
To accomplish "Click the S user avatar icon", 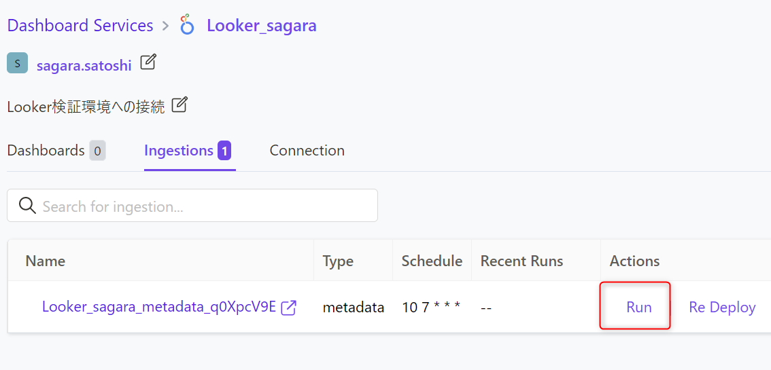I will coord(17,63).
